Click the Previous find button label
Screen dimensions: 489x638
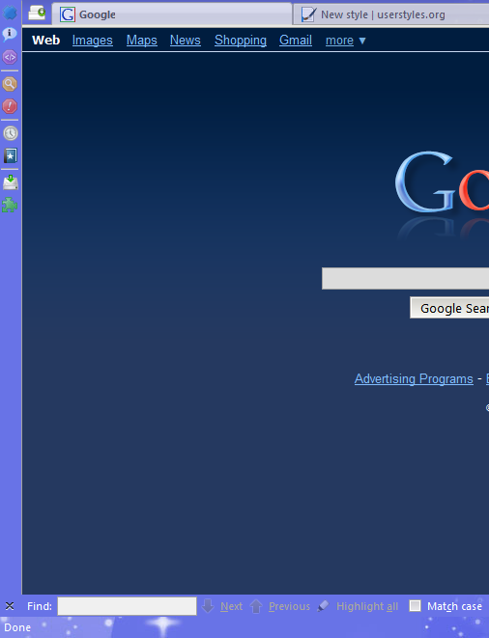coord(289,606)
